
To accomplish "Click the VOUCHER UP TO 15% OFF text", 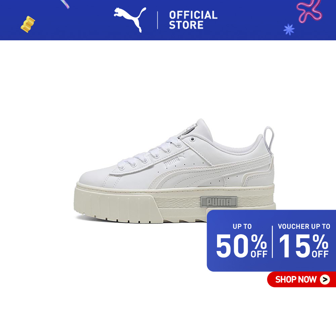I will point(304,241).
